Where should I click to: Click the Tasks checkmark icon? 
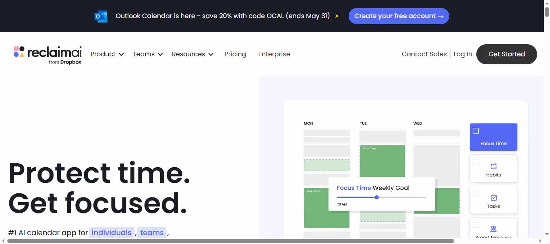pyautogui.click(x=494, y=197)
